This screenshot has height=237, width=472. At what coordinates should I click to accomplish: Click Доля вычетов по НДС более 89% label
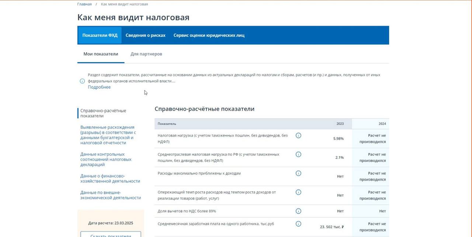tap(187, 211)
